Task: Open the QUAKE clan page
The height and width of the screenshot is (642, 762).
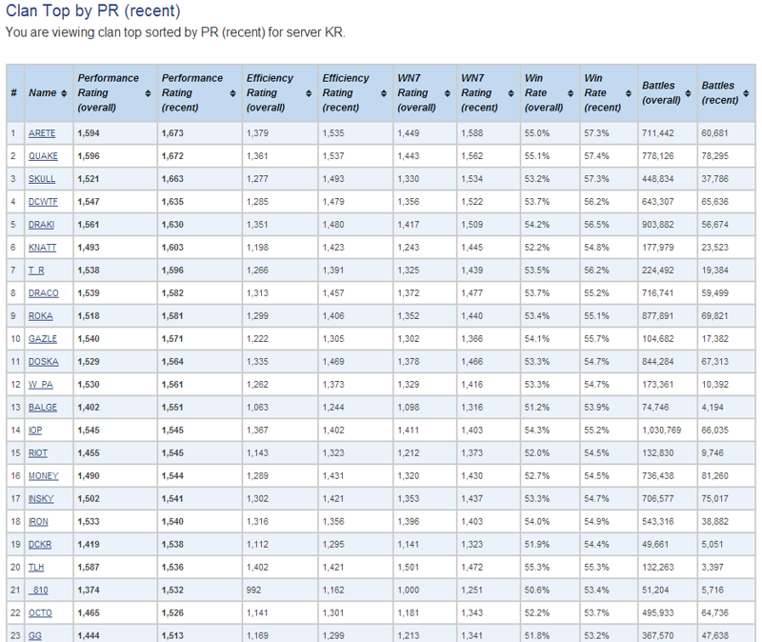Action: click(x=43, y=156)
